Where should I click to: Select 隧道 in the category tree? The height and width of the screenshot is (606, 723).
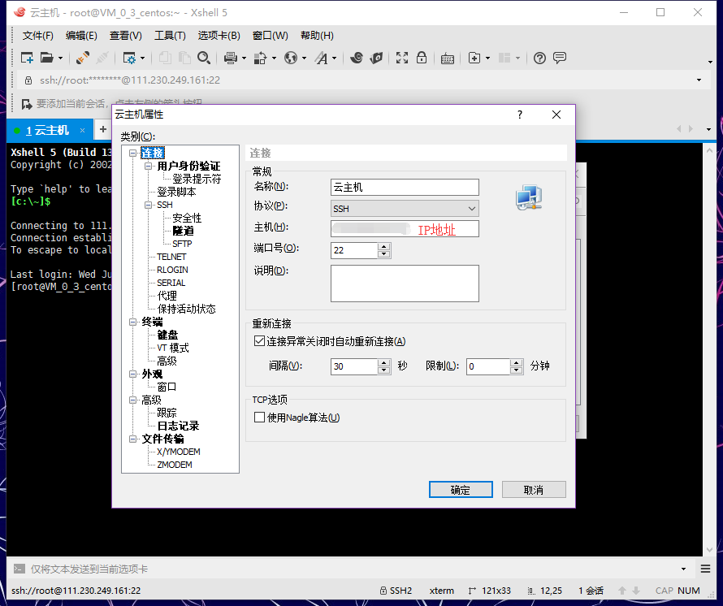pos(183,231)
